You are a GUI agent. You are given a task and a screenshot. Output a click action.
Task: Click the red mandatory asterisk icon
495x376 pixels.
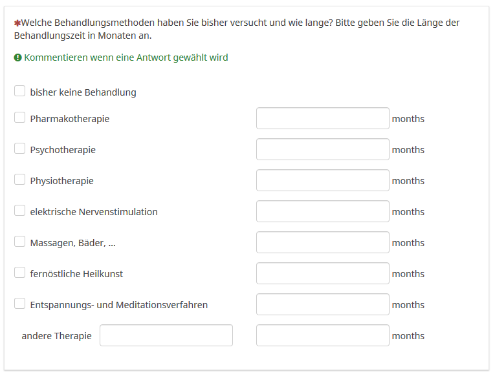click(x=17, y=23)
